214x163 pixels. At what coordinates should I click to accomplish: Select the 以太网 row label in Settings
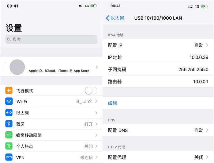[22, 113]
